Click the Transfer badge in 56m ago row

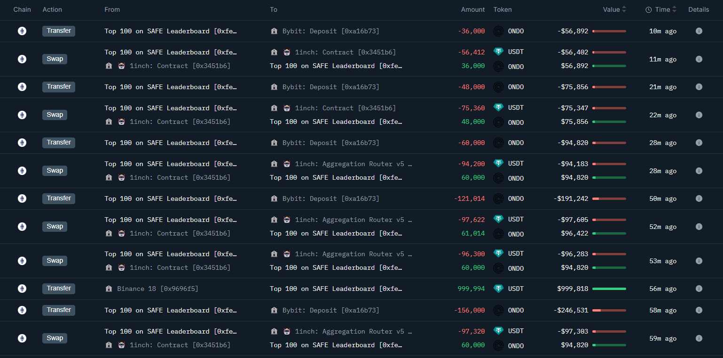tap(59, 289)
